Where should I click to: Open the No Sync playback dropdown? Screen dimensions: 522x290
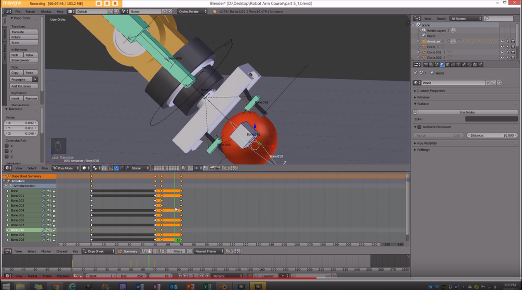(x=227, y=275)
